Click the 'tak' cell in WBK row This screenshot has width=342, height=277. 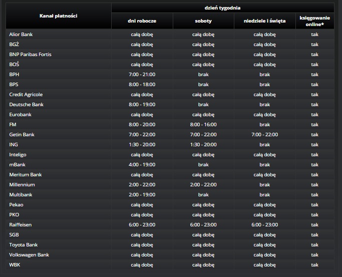tap(314, 264)
